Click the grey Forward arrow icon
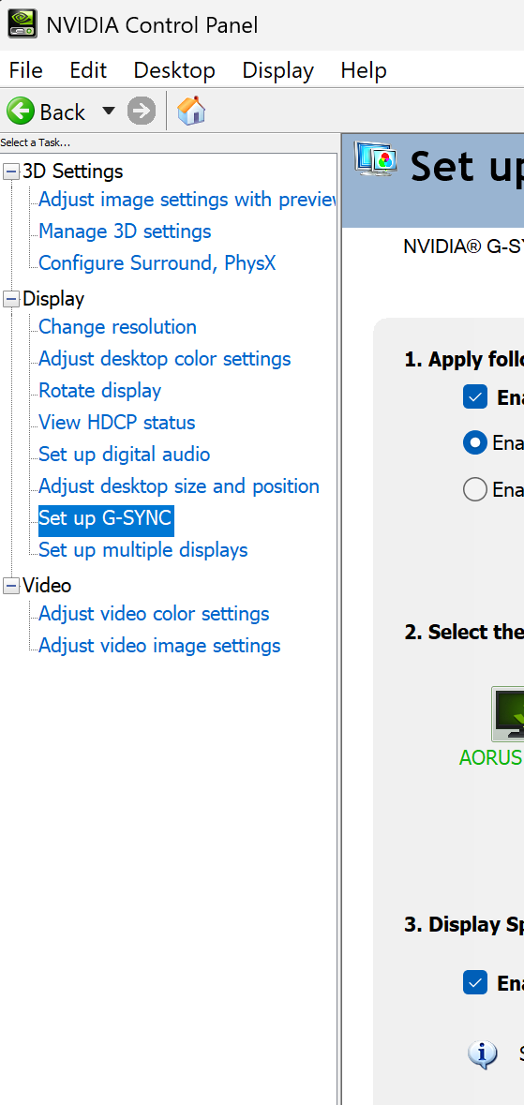Image resolution: width=524 pixels, height=1105 pixels. [x=142, y=112]
